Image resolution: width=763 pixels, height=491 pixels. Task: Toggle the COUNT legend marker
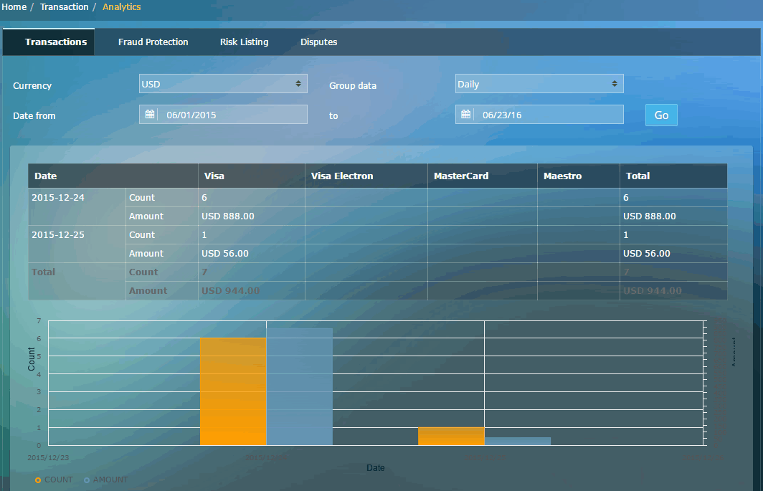38,480
